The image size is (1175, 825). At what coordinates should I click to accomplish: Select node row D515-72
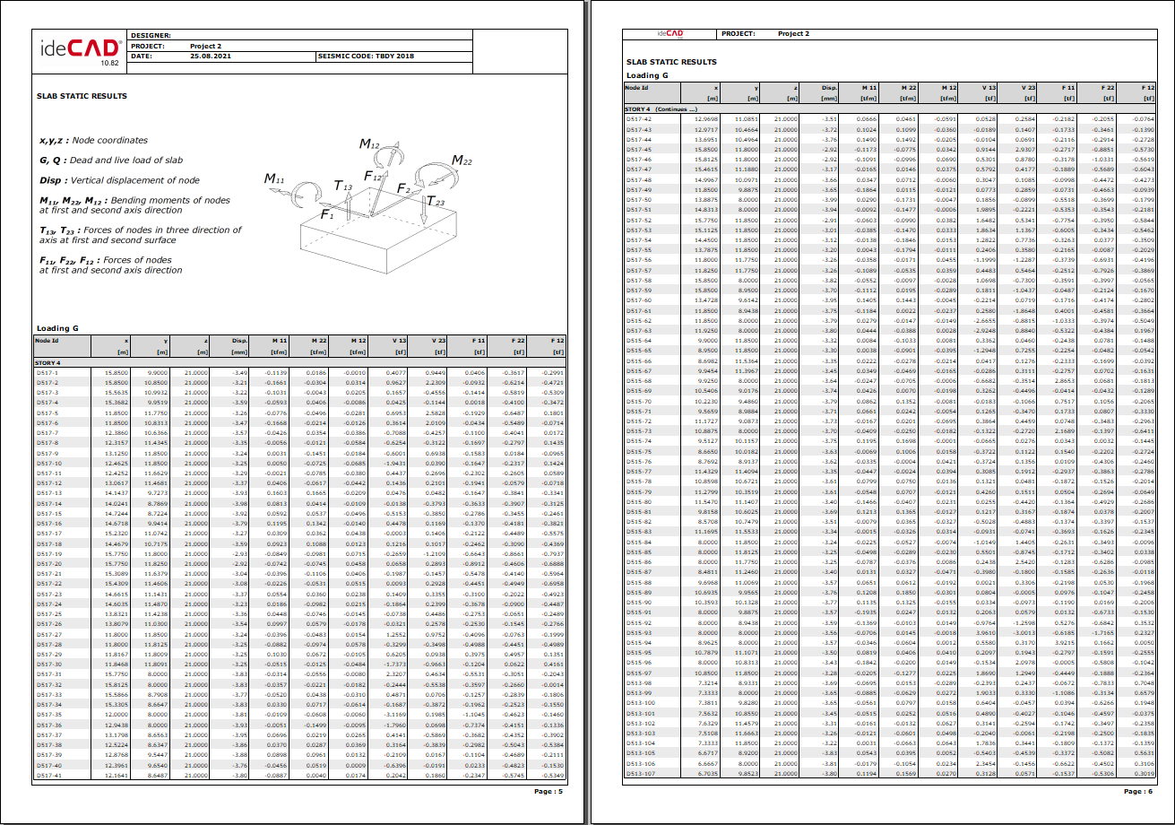(x=891, y=421)
